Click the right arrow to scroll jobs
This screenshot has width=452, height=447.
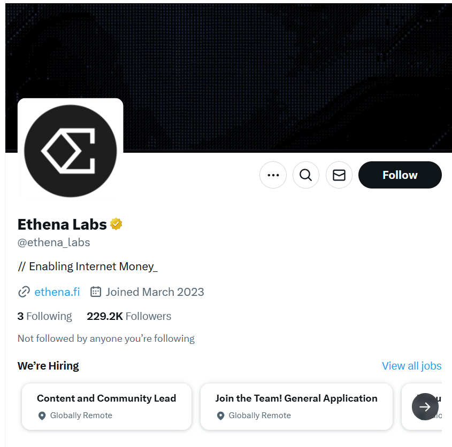click(425, 407)
